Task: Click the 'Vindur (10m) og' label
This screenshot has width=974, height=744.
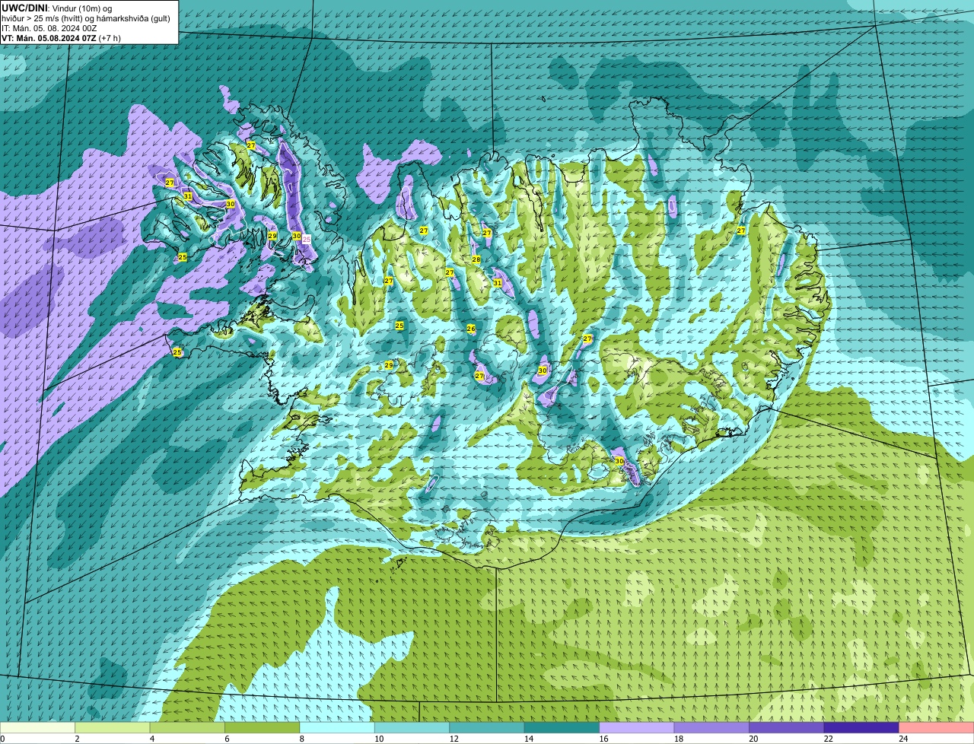Action: click(82, 8)
